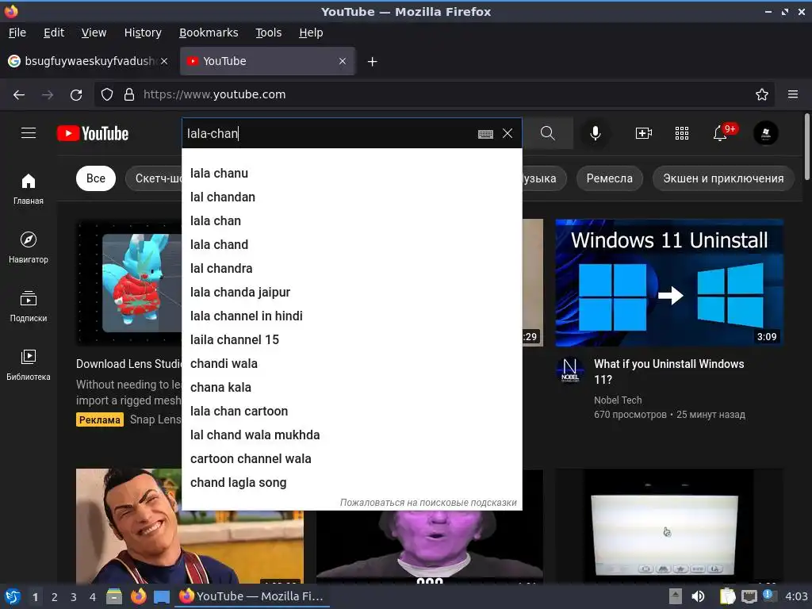Image resolution: width=812 pixels, height=609 pixels.
Task: Choose suggestion "lala chan"
Action: pos(351,221)
